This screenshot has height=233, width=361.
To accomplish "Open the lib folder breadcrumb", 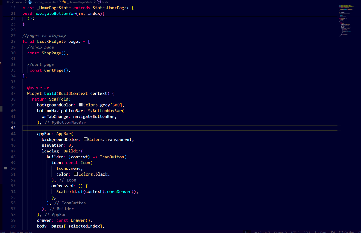I will click(x=9, y=2).
